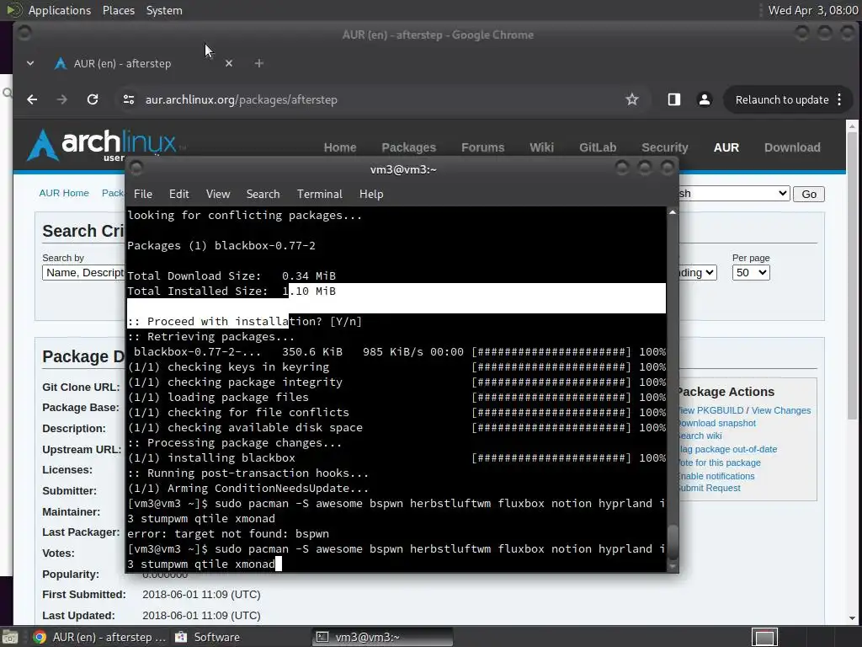This screenshot has width=862, height=647.
Task: Open Per page 50 dropdown
Action: click(x=750, y=272)
